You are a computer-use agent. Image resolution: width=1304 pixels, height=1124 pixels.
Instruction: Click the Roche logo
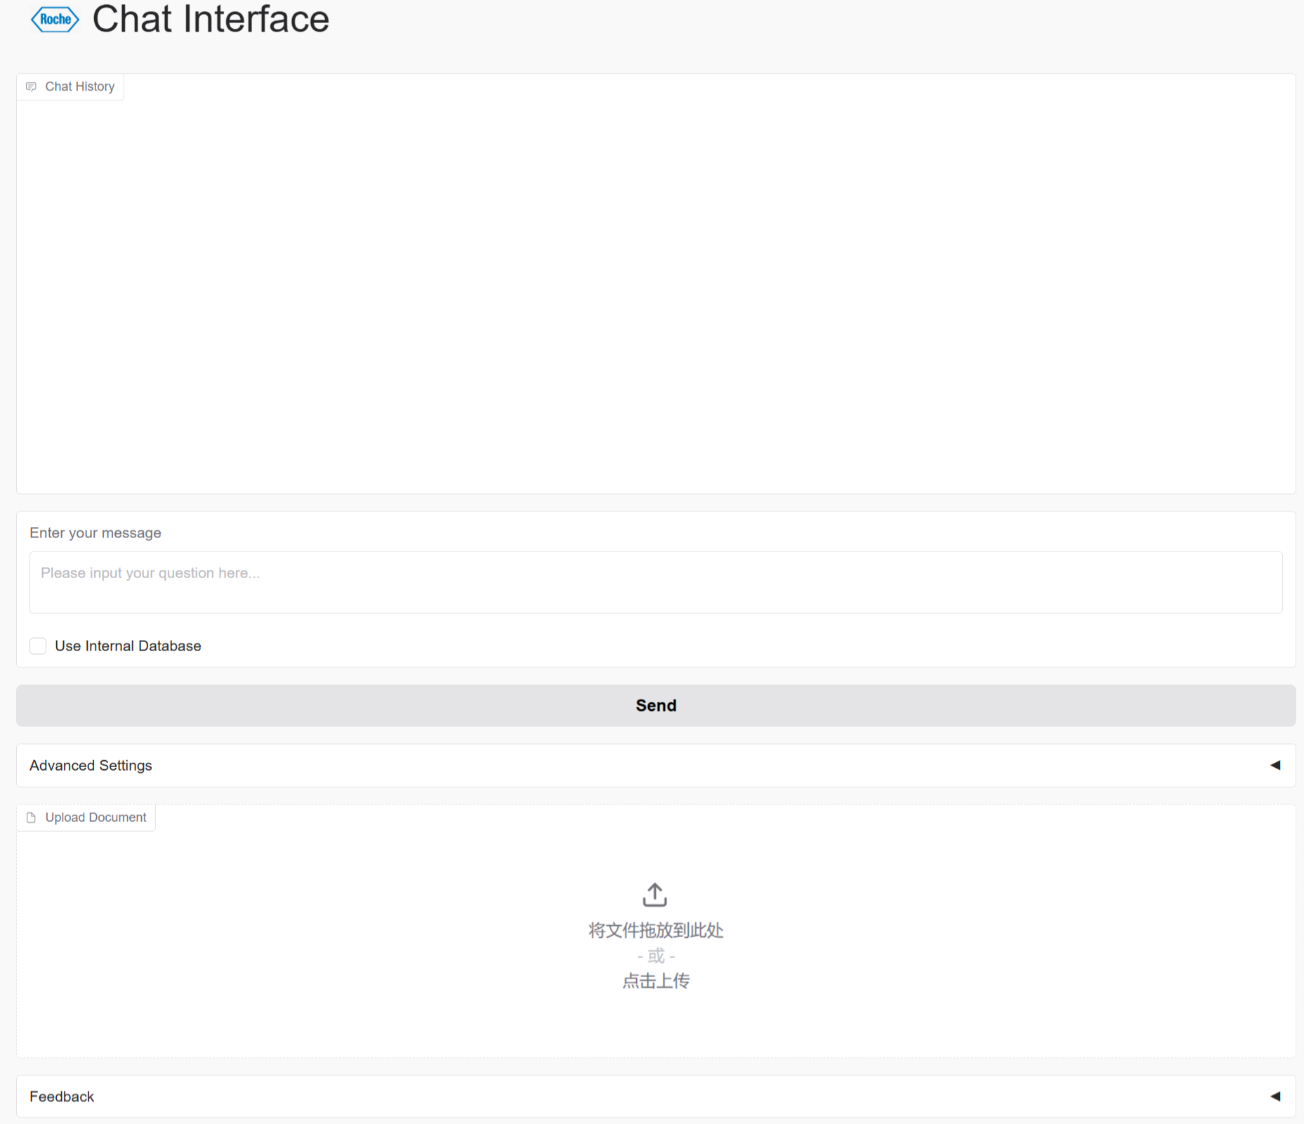click(55, 19)
